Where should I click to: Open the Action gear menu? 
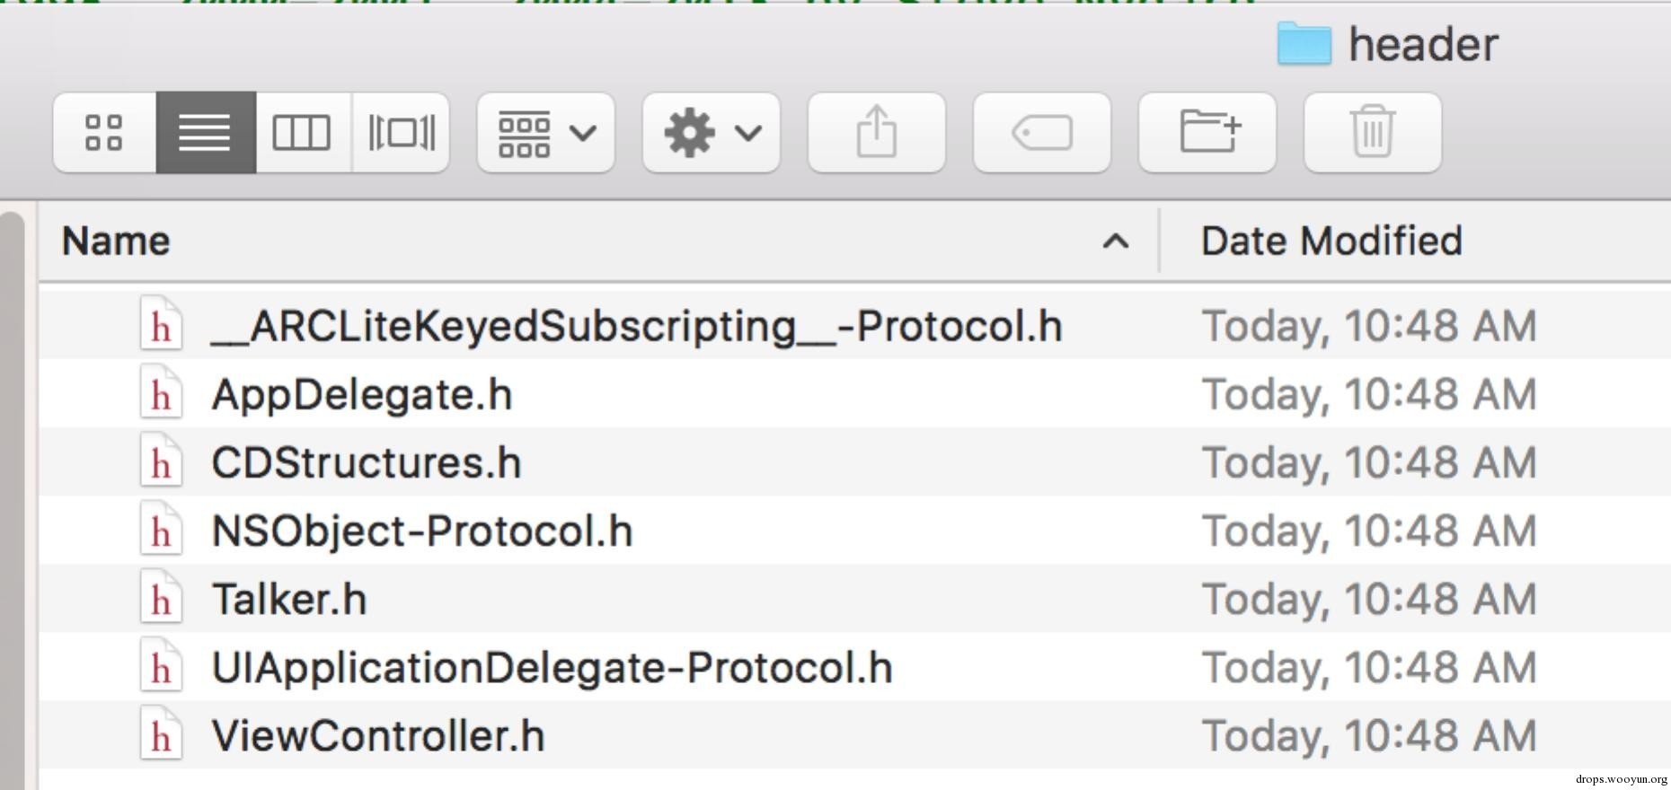click(x=711, y=133)
